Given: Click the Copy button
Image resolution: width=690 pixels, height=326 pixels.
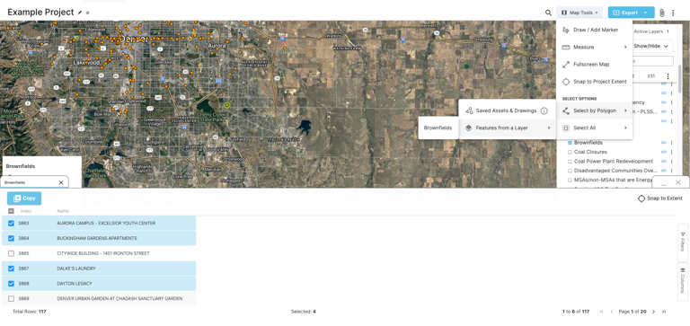Looking at the screenshot, I should coord(24,198).
